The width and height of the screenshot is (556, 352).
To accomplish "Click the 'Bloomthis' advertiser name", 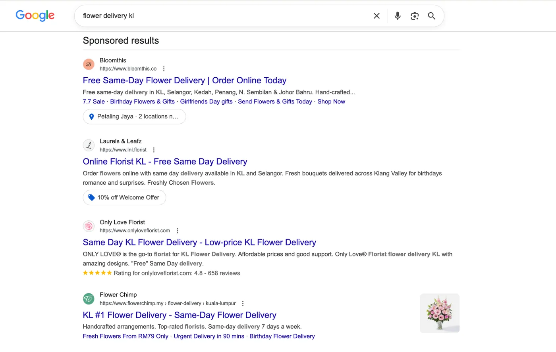I will (x=113, y=60).
